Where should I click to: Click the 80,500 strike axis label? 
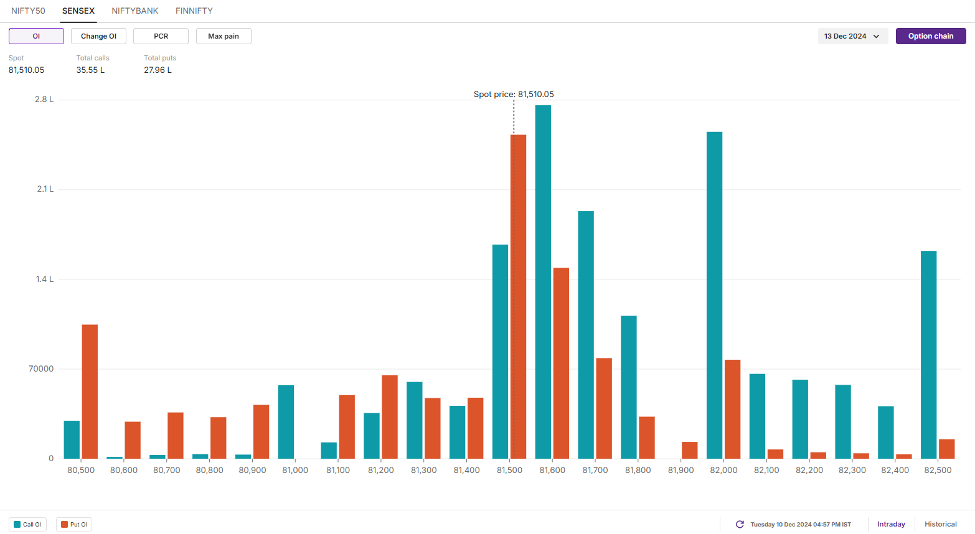point(81,470)
